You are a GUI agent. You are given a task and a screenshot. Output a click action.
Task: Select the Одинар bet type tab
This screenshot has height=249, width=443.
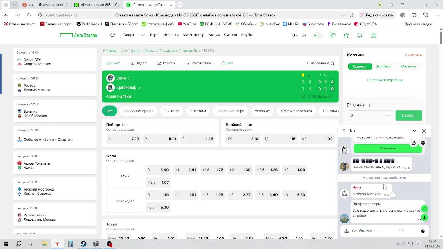(x=360, y=66)
